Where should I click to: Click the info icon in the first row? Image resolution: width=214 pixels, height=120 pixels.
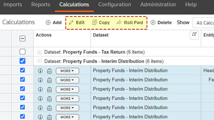(40, 71)
